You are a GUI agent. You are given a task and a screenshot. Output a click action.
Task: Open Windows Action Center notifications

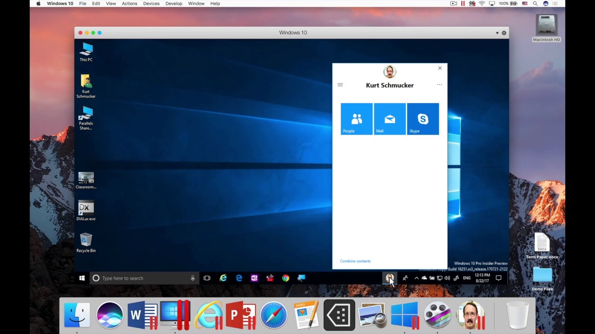(498, 278)
